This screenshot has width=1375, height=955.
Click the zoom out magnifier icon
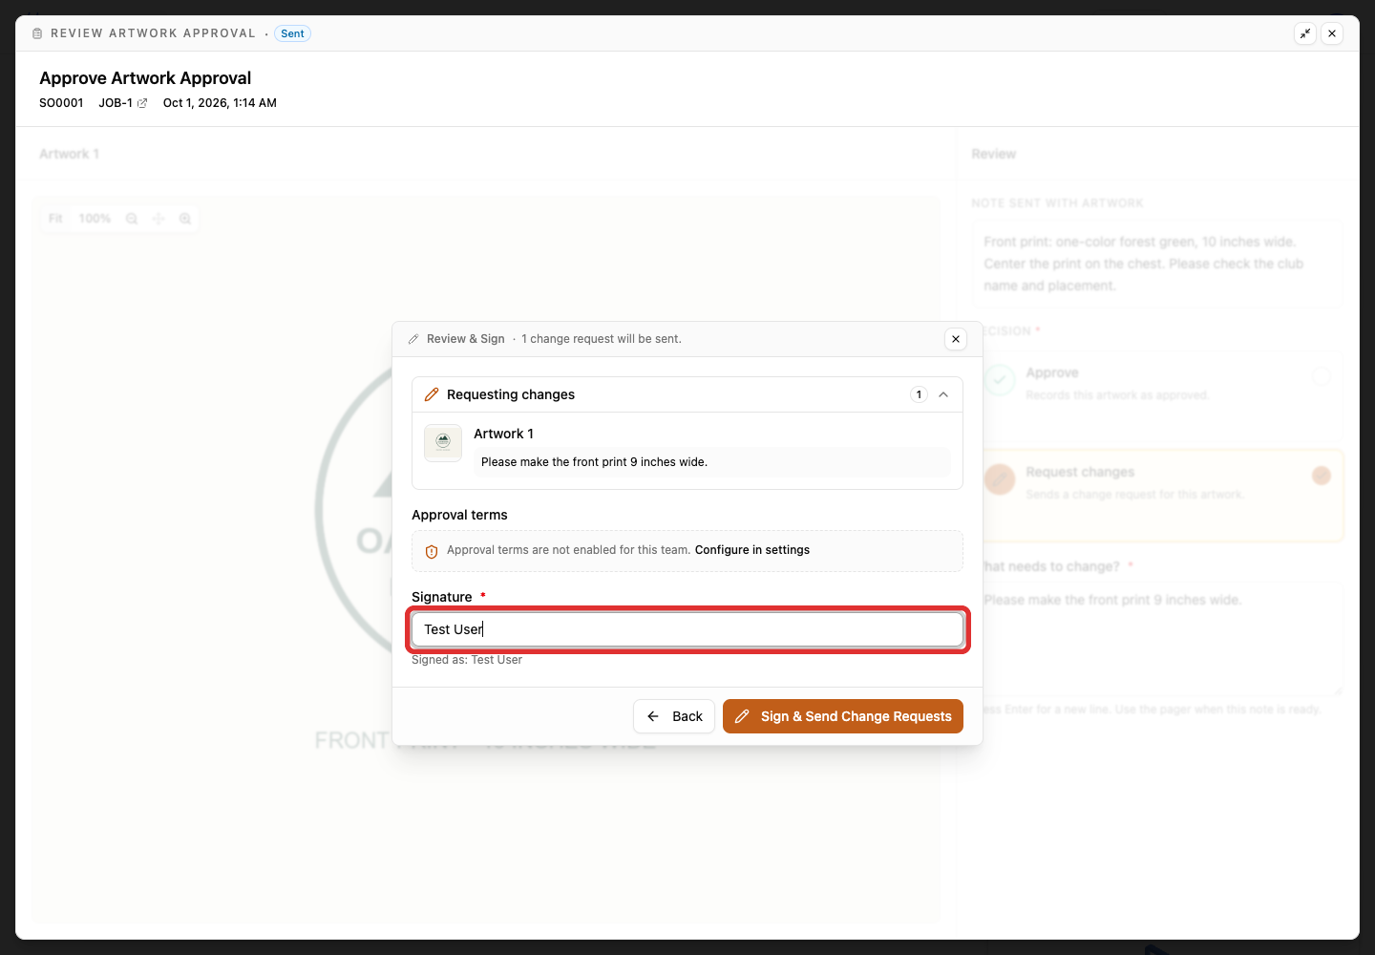click(x=132, y=219)
